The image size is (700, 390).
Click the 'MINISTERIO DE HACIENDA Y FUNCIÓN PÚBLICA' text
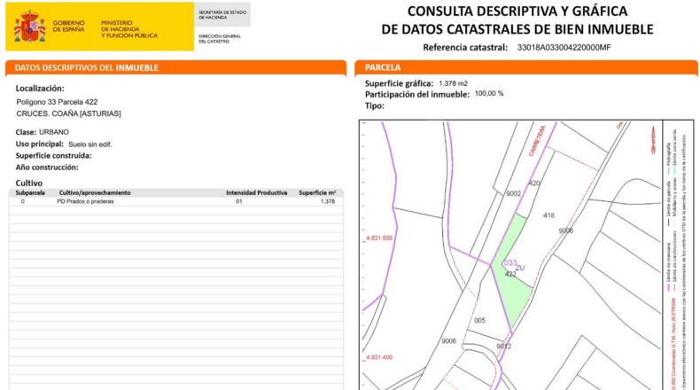pyautogui.click(x=129, y=29)
